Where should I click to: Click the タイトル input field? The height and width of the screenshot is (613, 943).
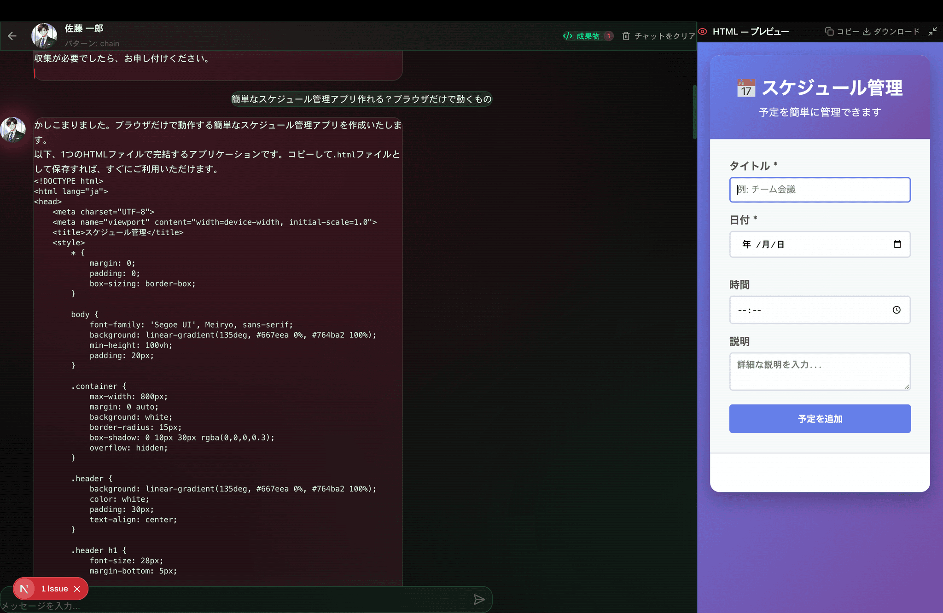click(x=820, y=190)
